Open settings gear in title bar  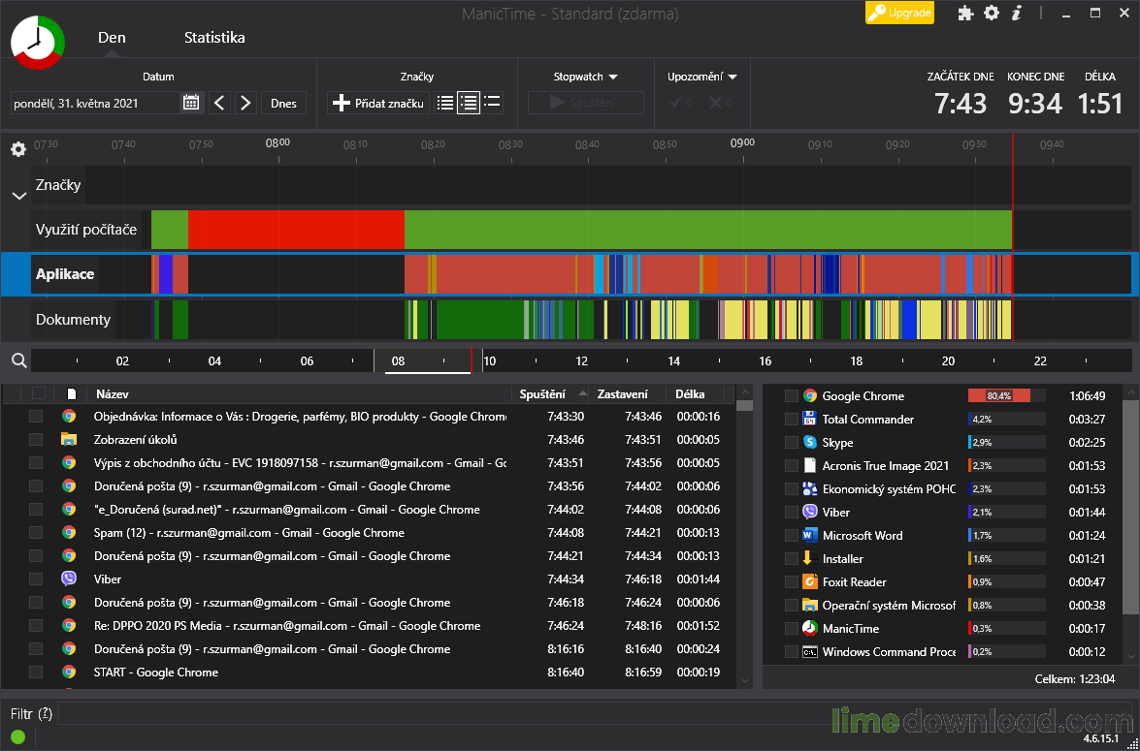991,13
